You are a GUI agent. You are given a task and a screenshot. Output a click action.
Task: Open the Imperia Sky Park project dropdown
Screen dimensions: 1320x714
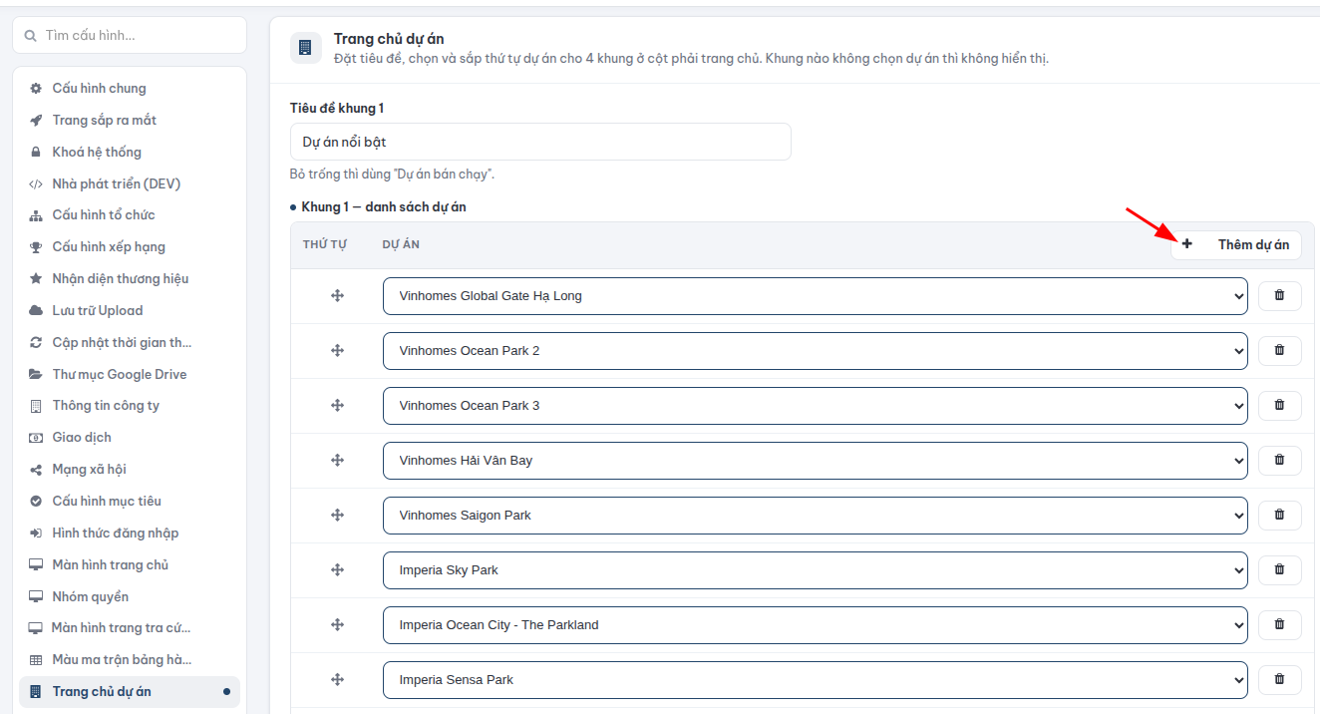click(x=816, y=570)
